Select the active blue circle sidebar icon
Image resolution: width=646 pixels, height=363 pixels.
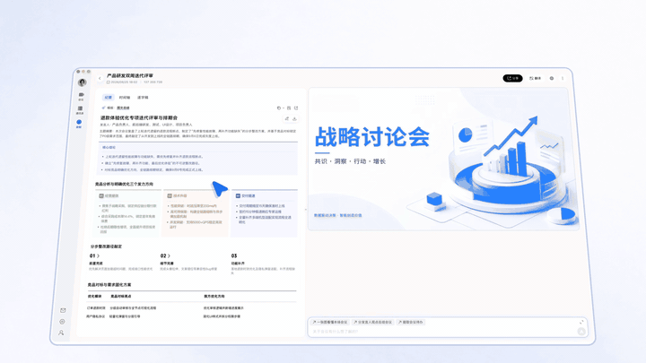pyautogui.click(x=79, y=122)
